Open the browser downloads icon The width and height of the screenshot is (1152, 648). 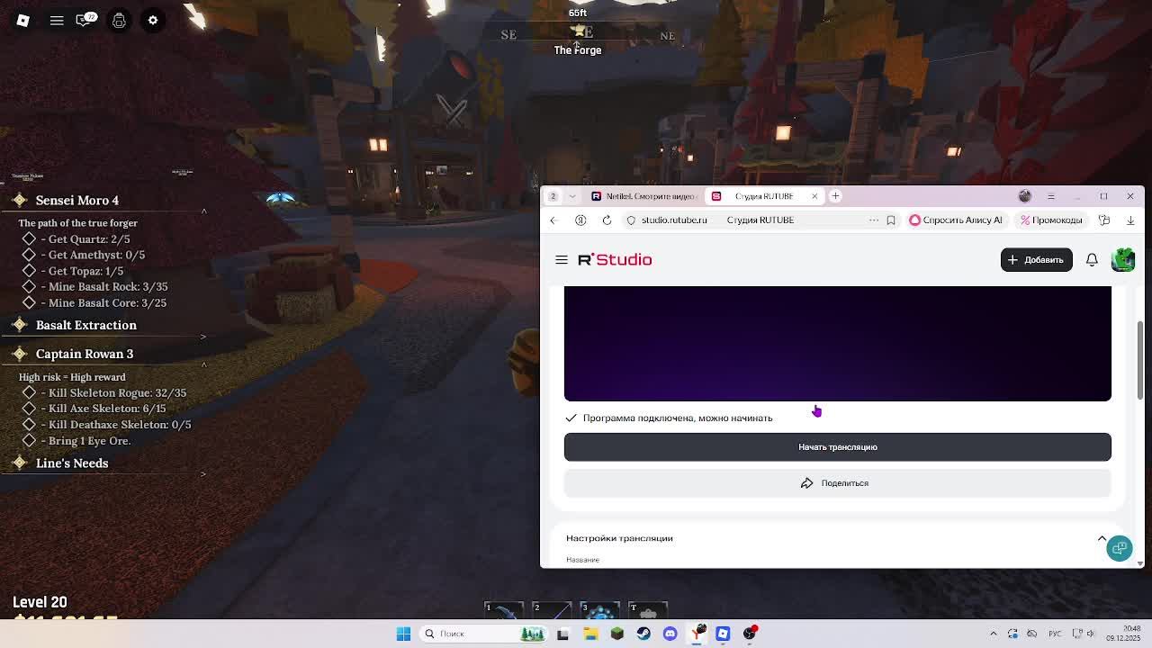1131,220
